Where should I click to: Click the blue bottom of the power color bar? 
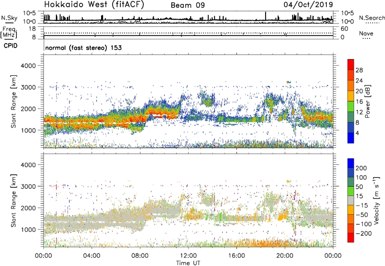tap(351, 138)
